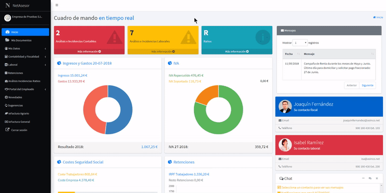
Task: Select Inicio in the sidebar menu
Action: [x=25, y=32]
